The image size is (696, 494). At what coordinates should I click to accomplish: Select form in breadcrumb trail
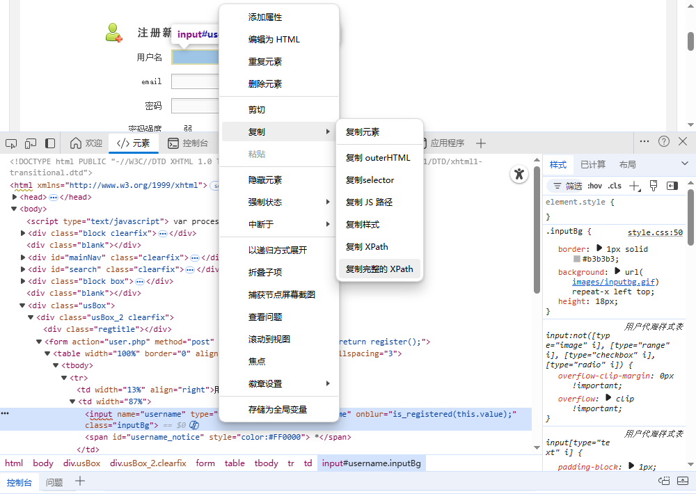pos(205,463)
